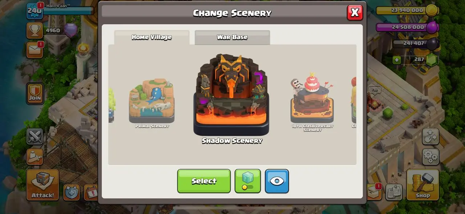Open the clipboard notes icon near Shop
465x214 pixels.
coord(394,192)
